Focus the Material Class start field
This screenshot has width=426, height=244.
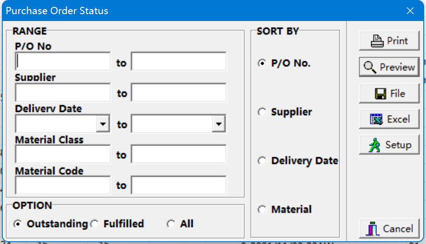[63, 154]
